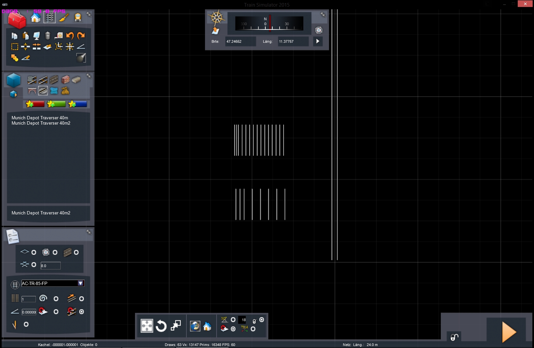Delete selection with the trash can icon

(47, 35)
